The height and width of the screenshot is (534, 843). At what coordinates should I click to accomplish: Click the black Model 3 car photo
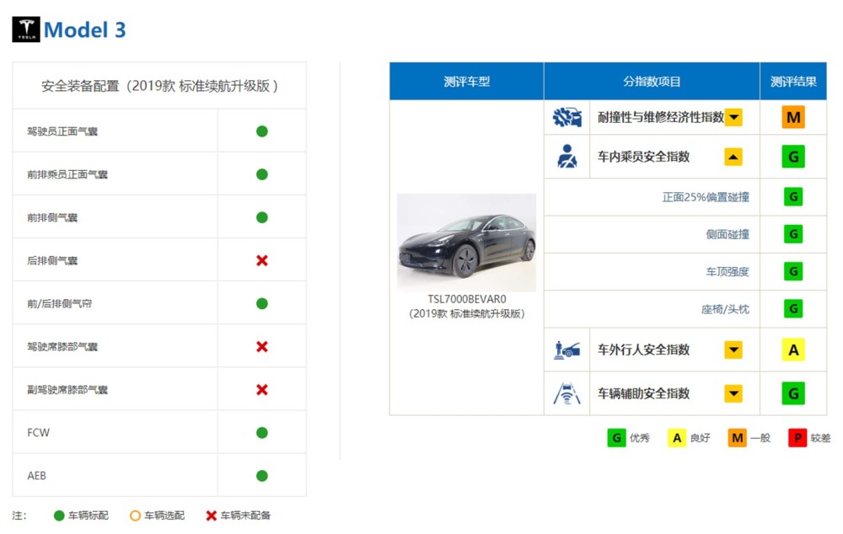[467, 243]
